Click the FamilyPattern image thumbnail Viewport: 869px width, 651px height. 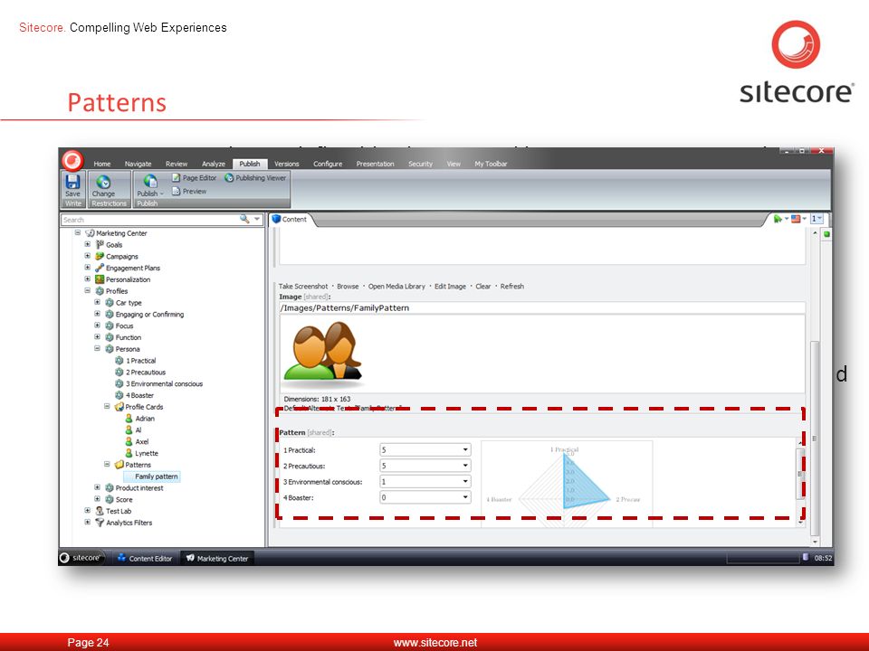tap(322, 354)
